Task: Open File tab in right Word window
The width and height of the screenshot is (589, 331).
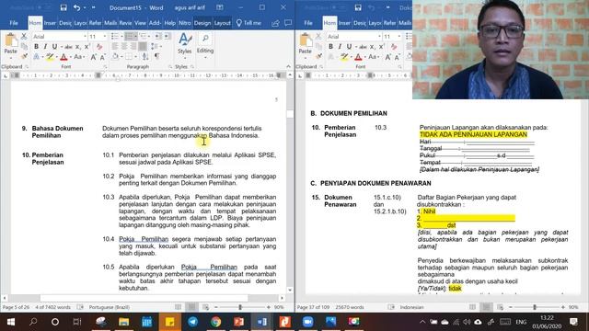Action: 308,23
